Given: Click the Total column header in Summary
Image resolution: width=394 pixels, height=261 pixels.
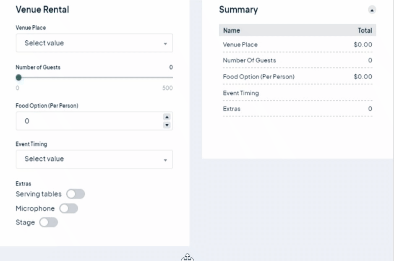Looking at the screenshot, I should tap(365, 30).
